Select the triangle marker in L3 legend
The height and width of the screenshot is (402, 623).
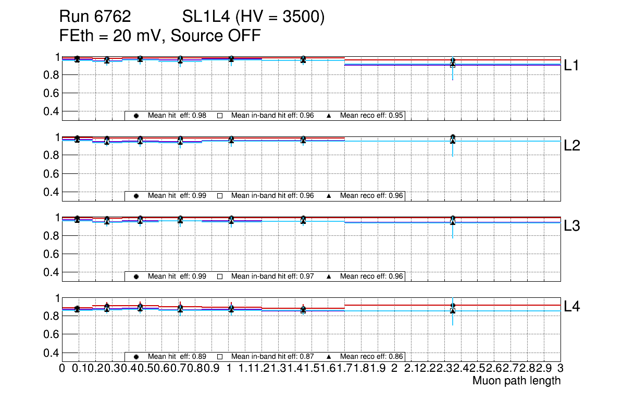pos(329,276)
